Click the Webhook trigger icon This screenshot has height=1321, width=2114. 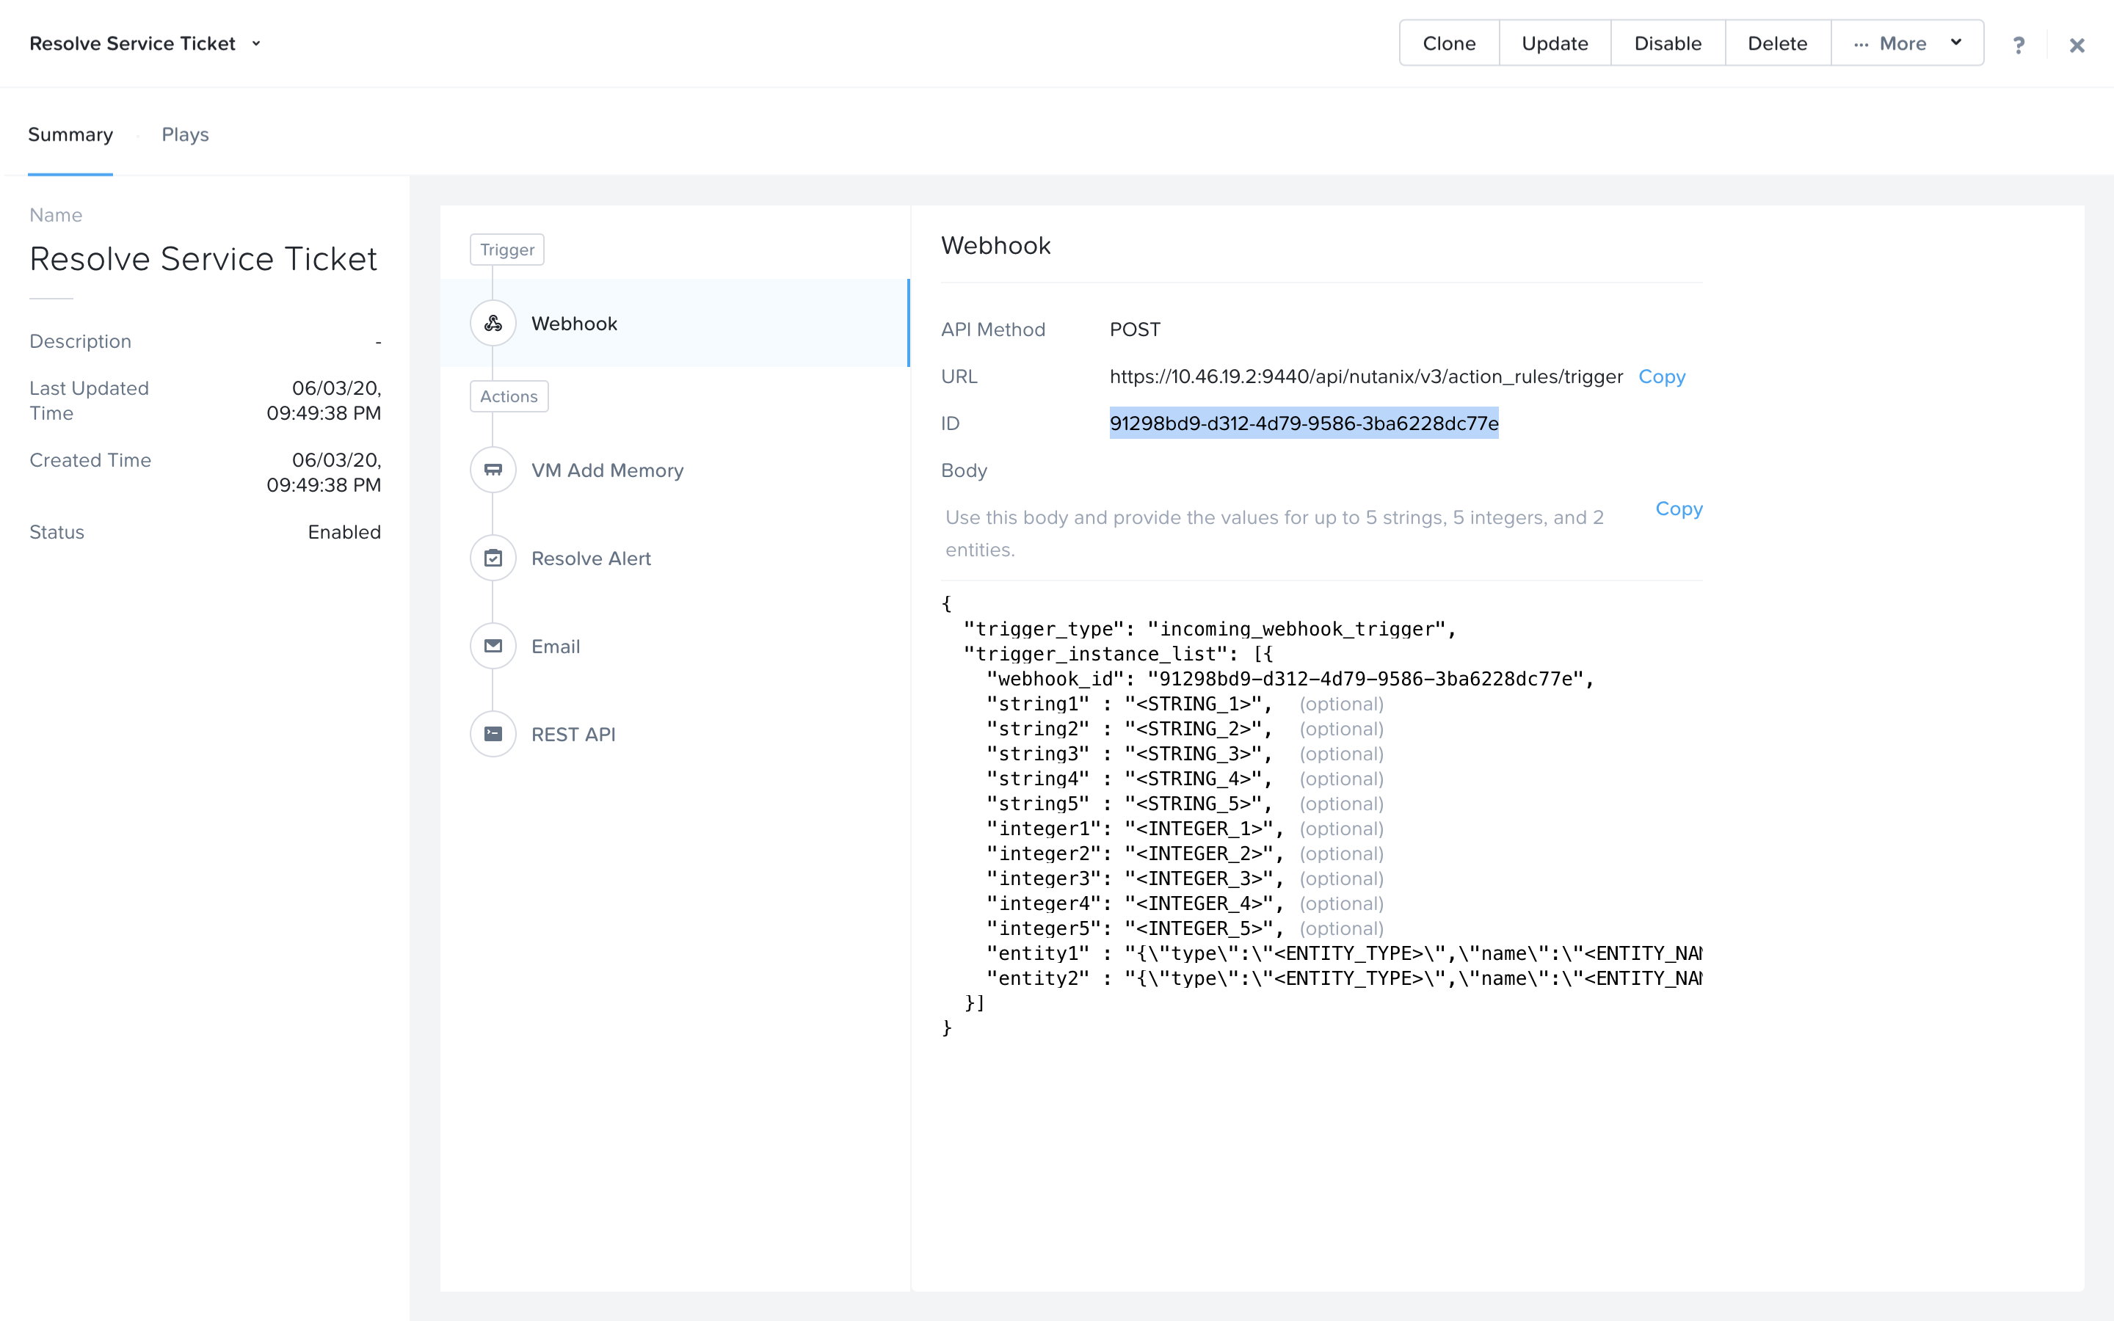493,323
